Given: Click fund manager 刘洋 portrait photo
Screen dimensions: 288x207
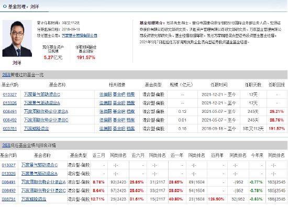Looking at the screenshot, I should 17,38.
